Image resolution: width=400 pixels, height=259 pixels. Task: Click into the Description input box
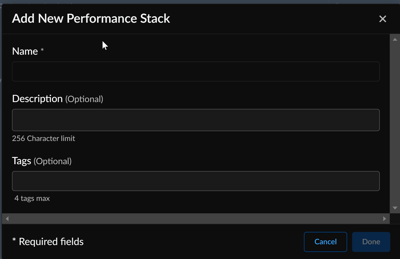(196, 120)
